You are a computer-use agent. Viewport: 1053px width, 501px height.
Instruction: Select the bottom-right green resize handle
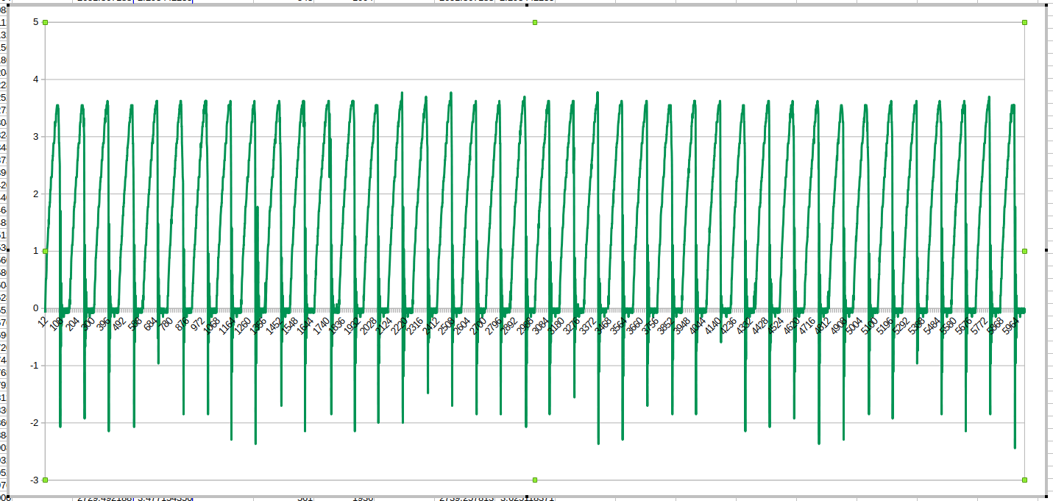point(1024,480)
